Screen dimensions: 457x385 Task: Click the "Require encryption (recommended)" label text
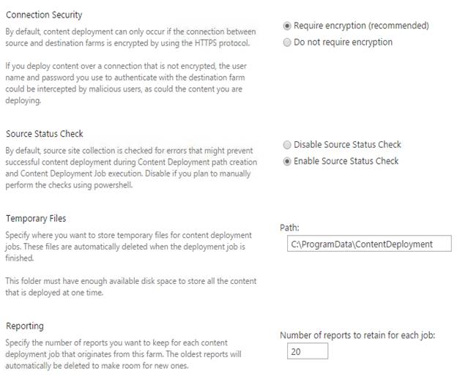pyautogui.click(x=361, y=26)
